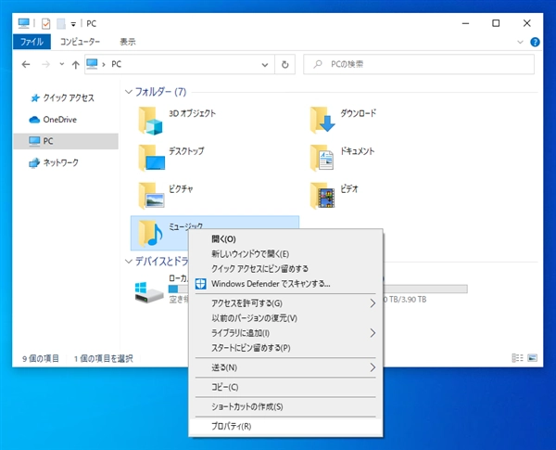Open the アクセスを許可する(G) submenu
This screenshot has width=556, height=450.
285,303
